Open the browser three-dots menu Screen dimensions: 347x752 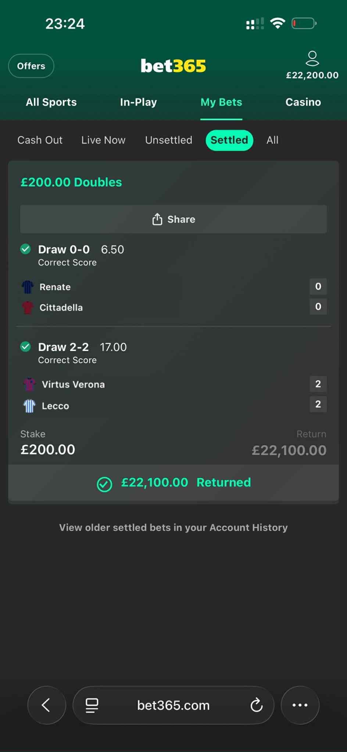pyautogui.click(x=300, y=705)
